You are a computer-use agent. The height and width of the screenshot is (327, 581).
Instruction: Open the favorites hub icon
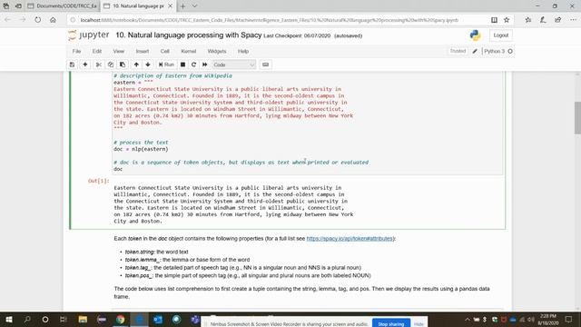(x=528, y=20)
